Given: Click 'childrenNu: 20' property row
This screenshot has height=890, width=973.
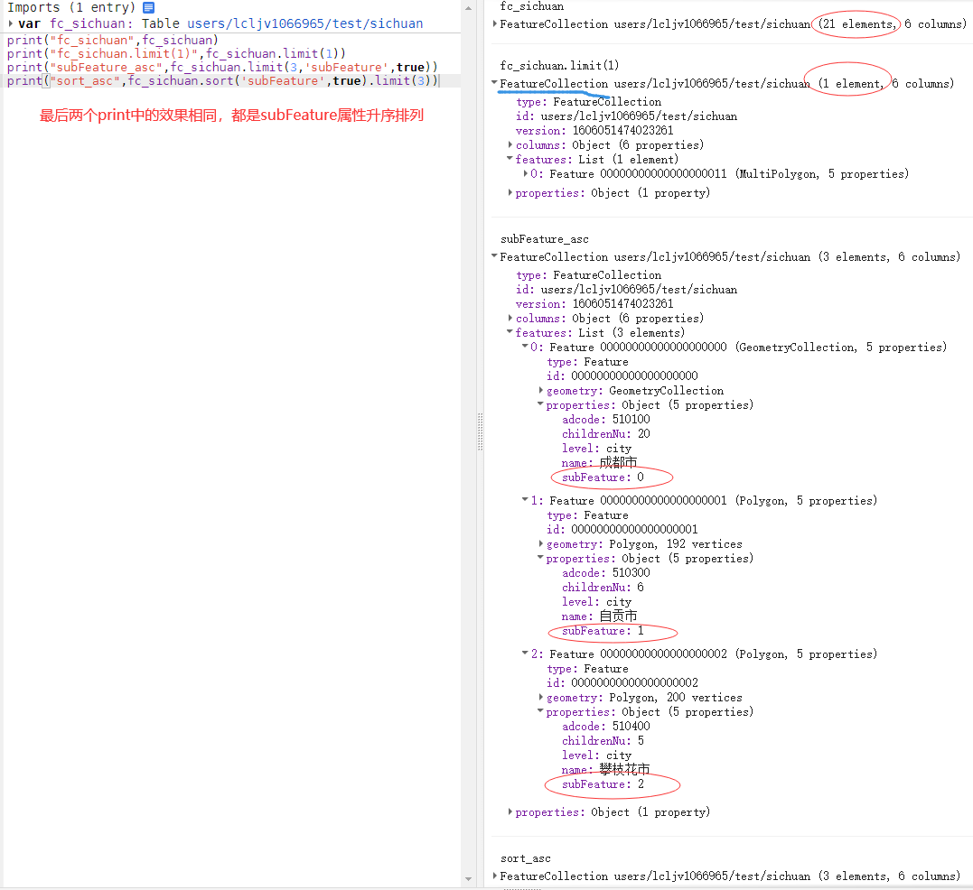Looking at the screenshot, I should 606,434.
